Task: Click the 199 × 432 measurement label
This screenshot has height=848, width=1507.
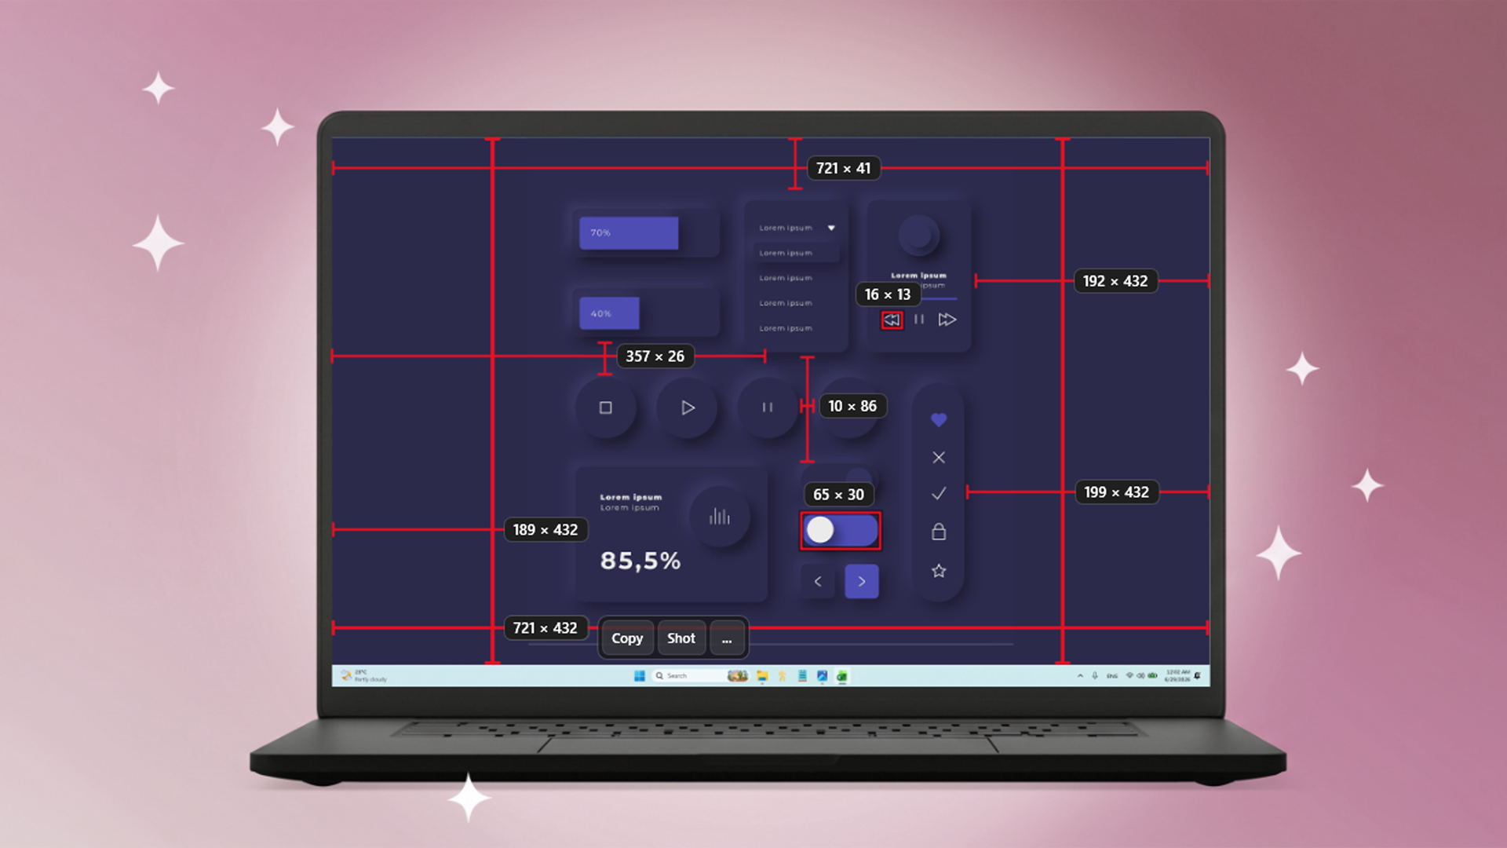Action: pyautogui.click(x=1116, y=492)
